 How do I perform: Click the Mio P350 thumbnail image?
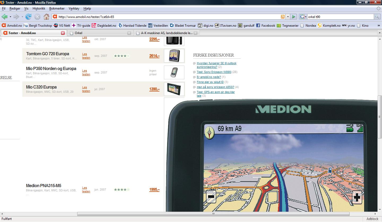(x=174, y=72)
